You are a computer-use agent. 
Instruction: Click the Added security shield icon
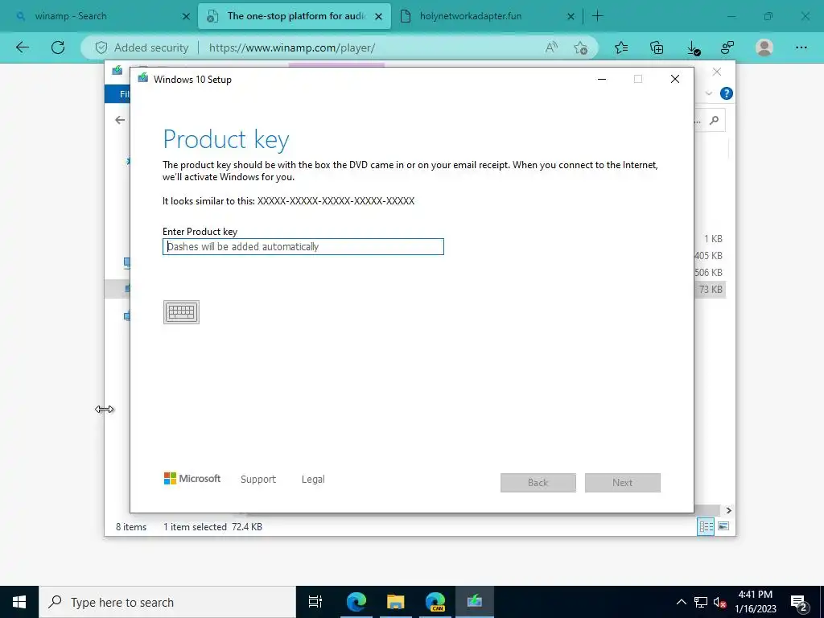(x=101, y=47)
